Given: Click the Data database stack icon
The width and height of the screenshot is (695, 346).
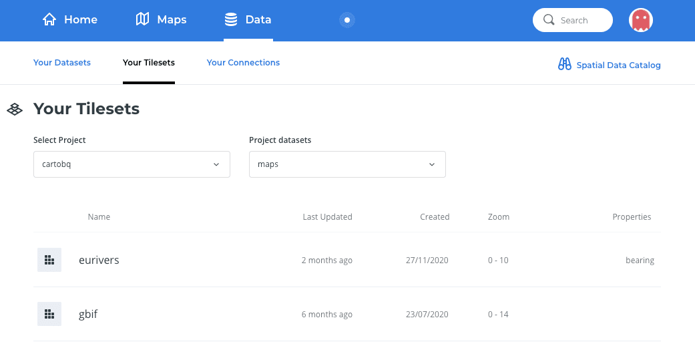Looking at the screenshot, I should (231, 20).
